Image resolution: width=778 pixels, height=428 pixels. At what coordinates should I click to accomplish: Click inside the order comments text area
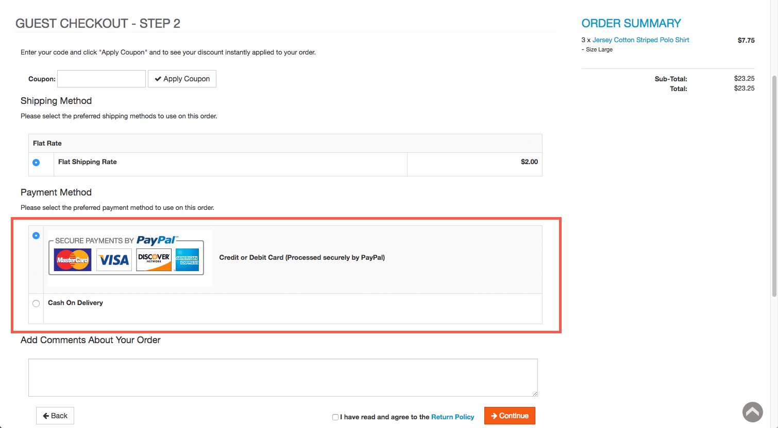(x=283, y=378)
